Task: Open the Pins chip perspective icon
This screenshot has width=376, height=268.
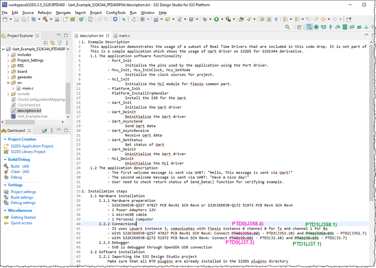Action: [316, 27]
